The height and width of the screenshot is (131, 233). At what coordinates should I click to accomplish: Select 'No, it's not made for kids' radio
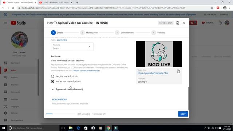52,82
